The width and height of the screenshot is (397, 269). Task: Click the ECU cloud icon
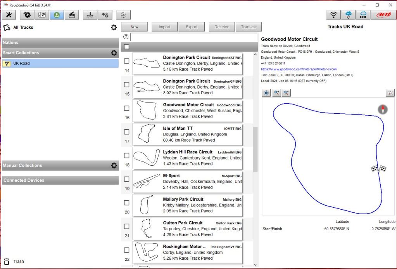click(x=363, y=15)
